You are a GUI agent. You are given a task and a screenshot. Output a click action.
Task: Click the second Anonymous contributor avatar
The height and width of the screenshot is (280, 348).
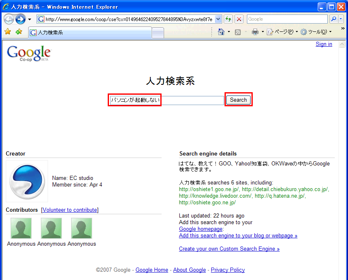pyautogui.click(x=51, y=228)
